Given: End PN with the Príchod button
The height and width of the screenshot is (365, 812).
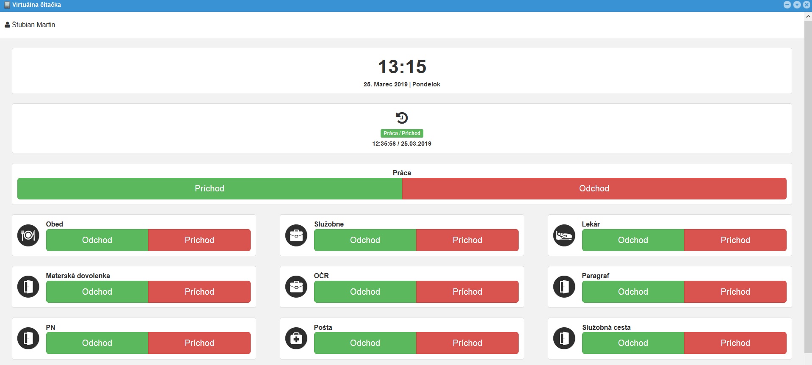Looking at the screenshot, I should 199,343.
